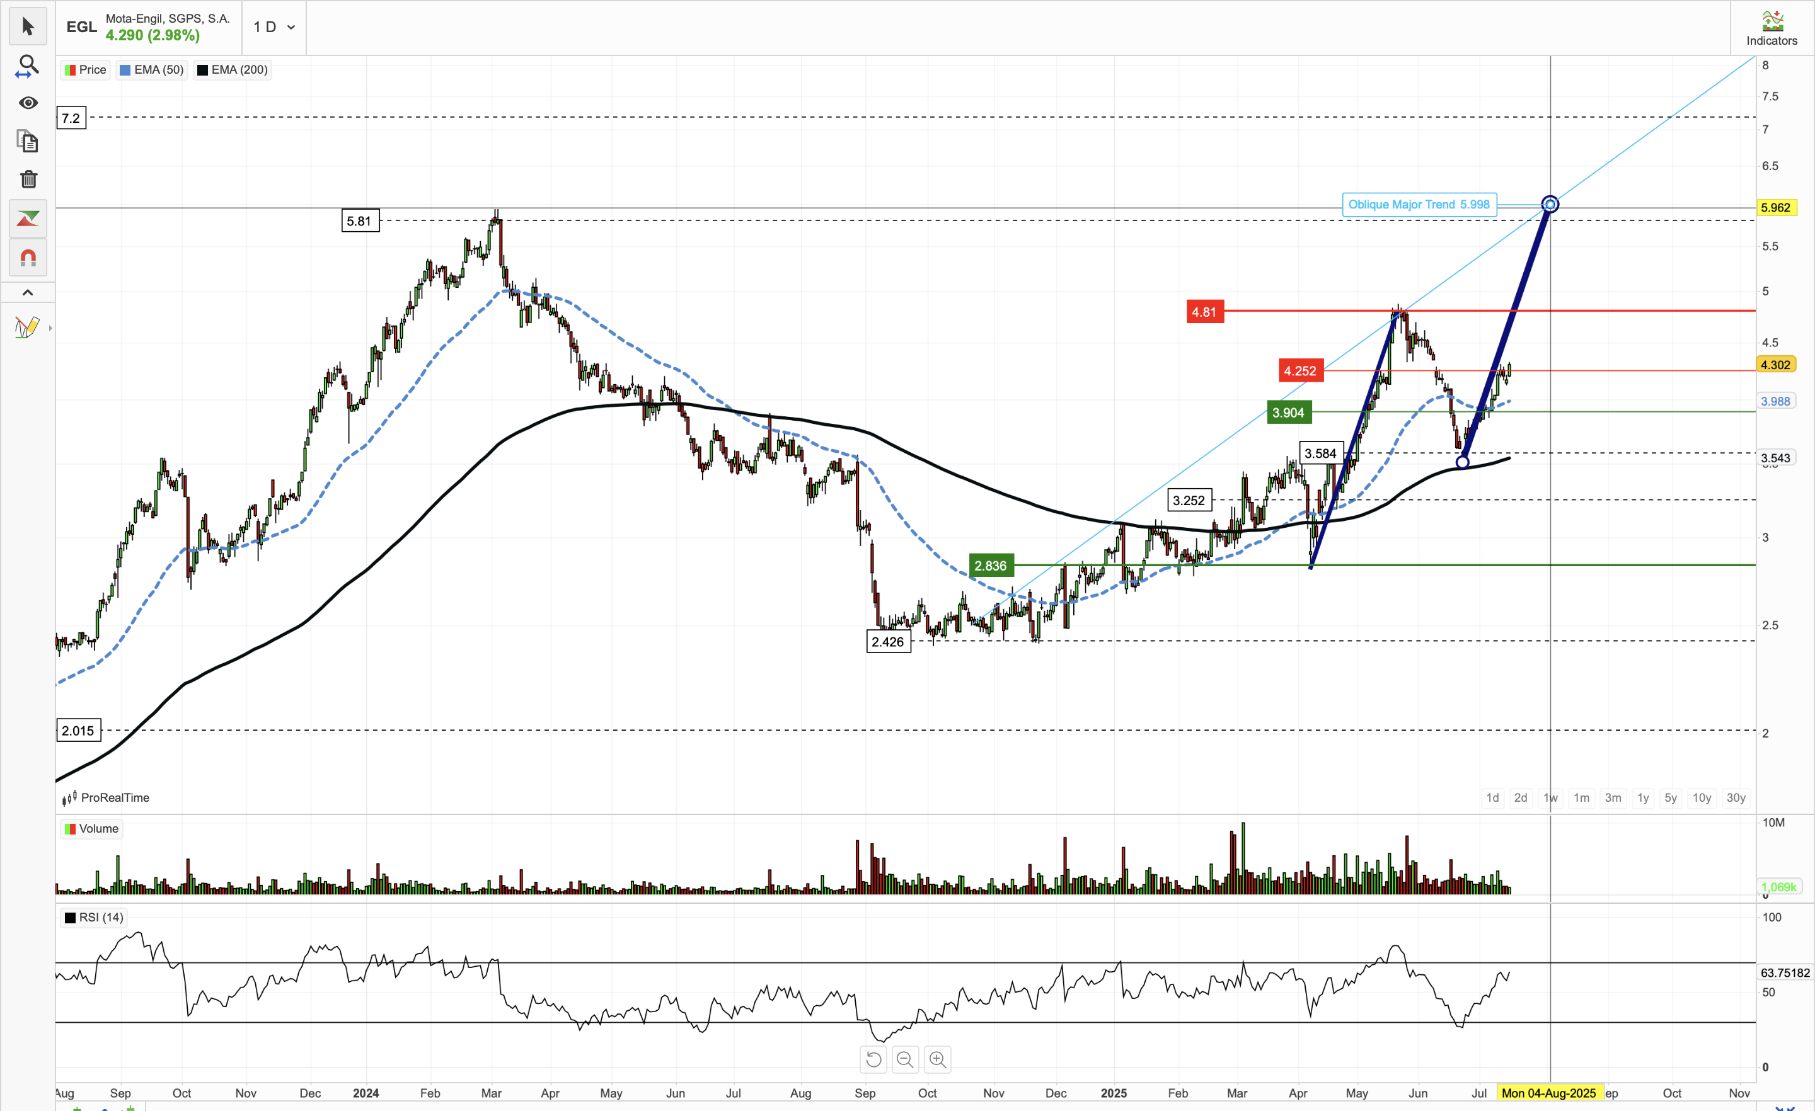Click the trash delete drawings icon

pyautogui.click(x=28, y=179)
